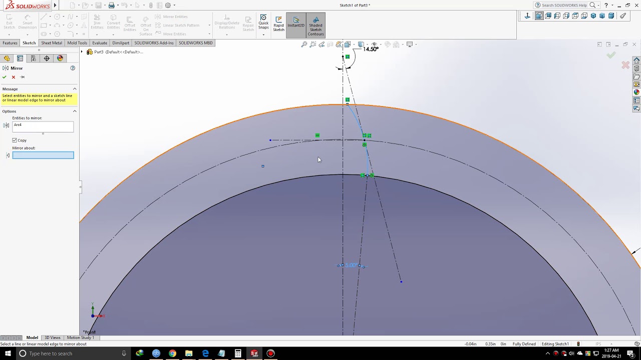Viewport: 641px width, 360px height.
Task: Click the Quick Snaps tool
Action: tap(263, 22)
